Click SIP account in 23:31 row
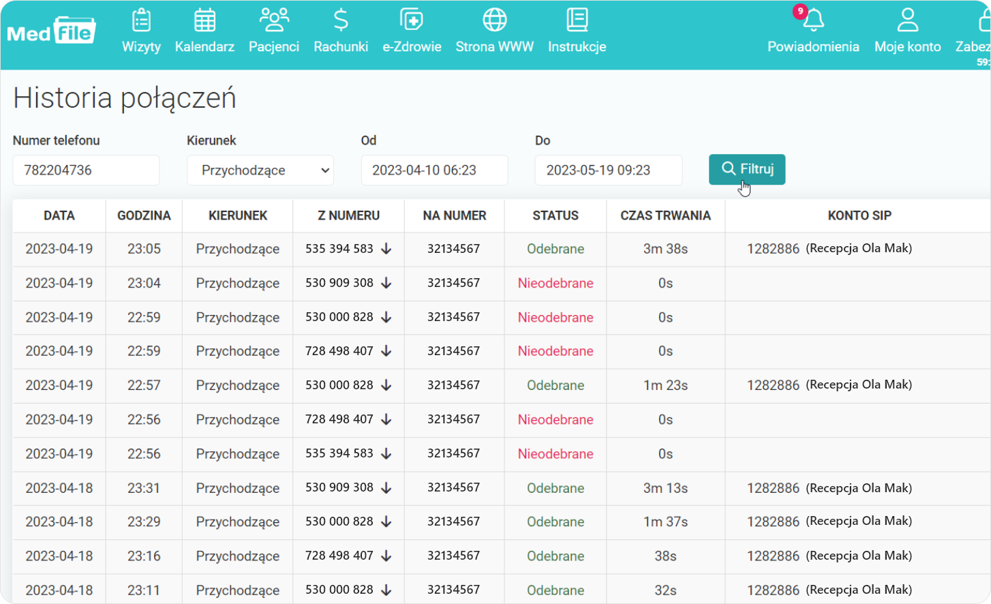This screenshot has height=604, width=991. click(829, 488)
